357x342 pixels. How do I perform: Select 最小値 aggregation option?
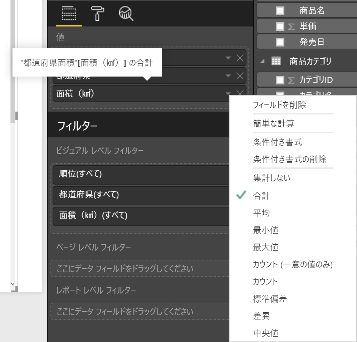[x=266, y=230]
